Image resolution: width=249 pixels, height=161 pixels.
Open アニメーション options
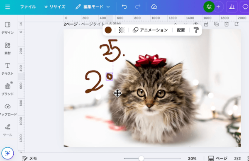[150, 30]
